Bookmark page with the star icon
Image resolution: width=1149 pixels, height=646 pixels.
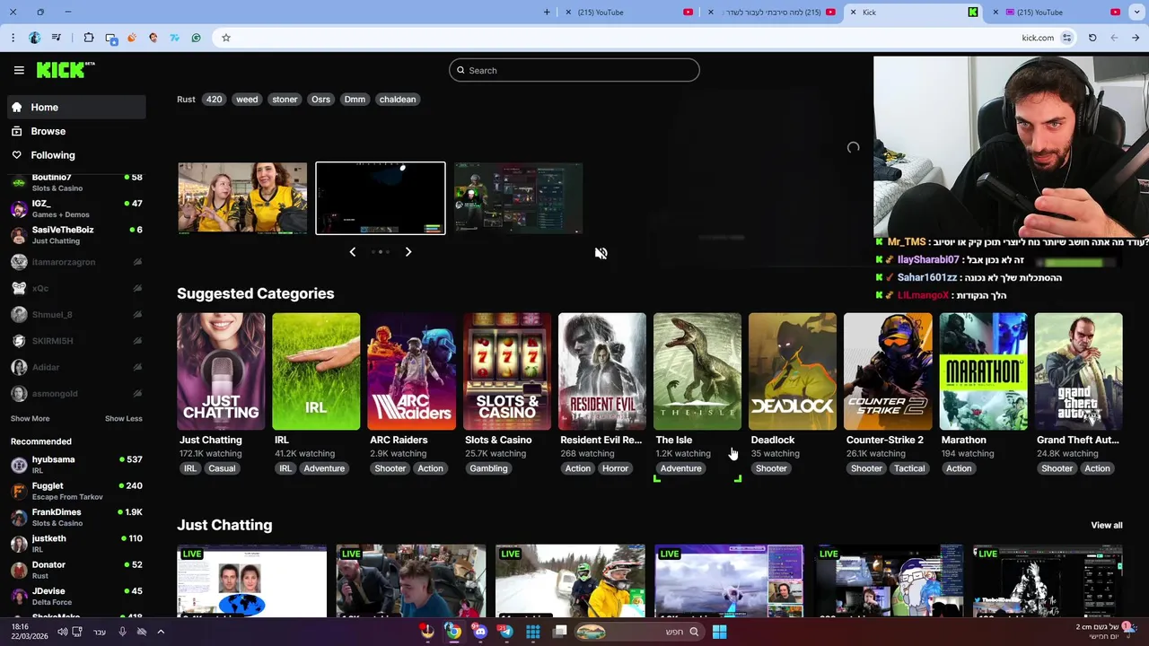[225, 38]
